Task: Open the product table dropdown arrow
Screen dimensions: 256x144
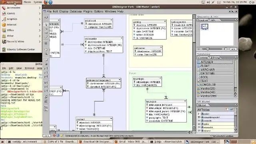Action: [x=111, y=119]
